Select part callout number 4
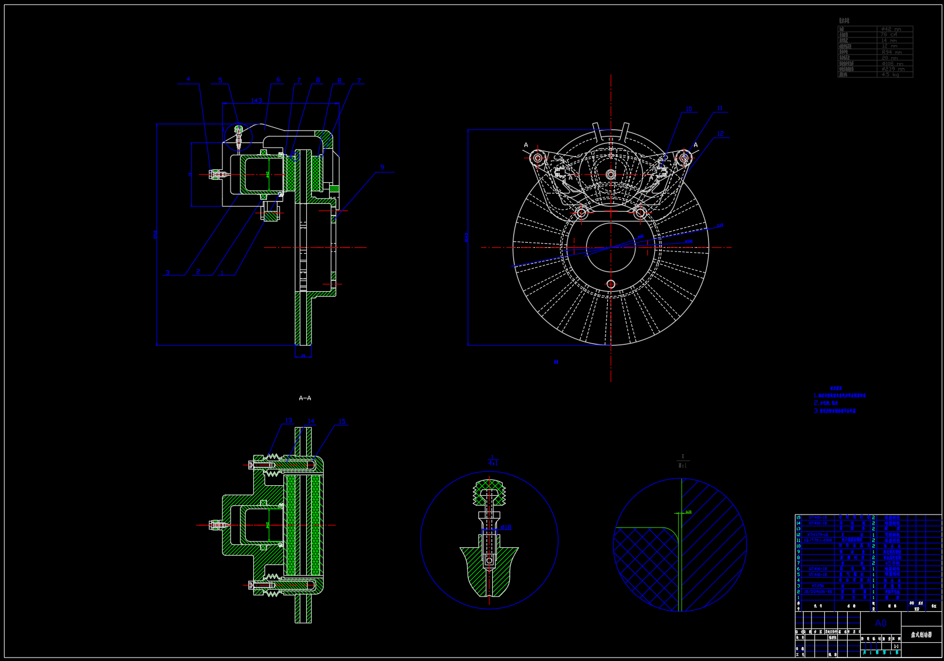The image size is (944, 661). 188,79
